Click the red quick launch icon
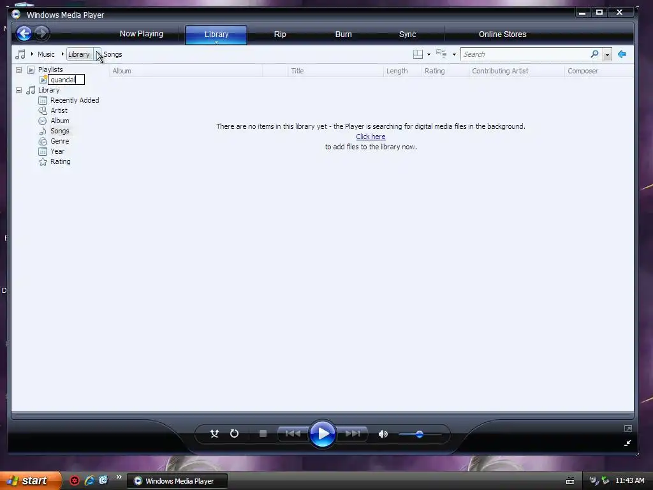 pyautogui.click(x=75, y=480)
